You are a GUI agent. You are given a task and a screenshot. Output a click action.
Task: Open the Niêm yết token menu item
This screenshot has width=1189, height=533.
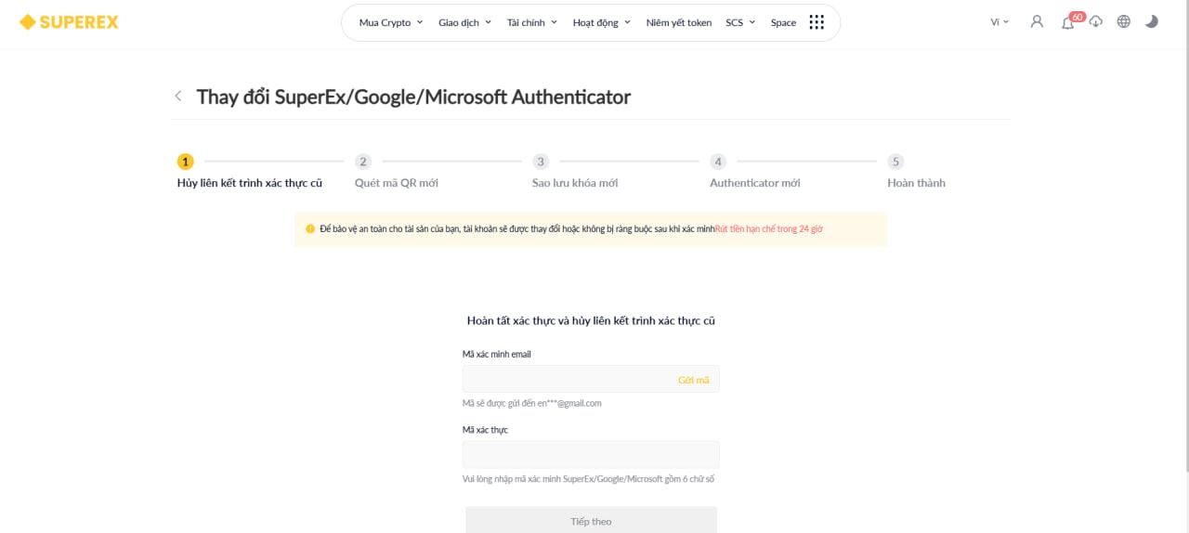click(679, 22)
